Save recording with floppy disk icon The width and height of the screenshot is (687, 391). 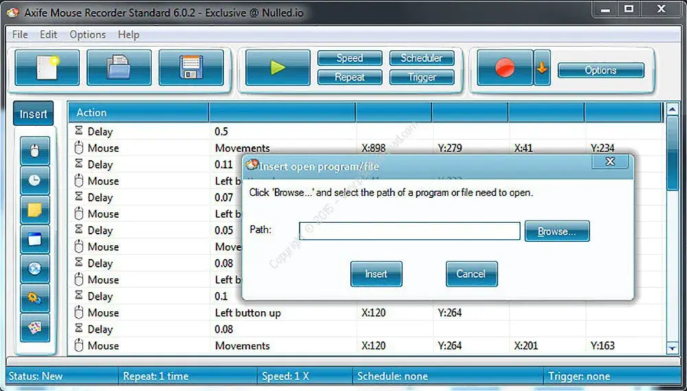tap(191, 67)
